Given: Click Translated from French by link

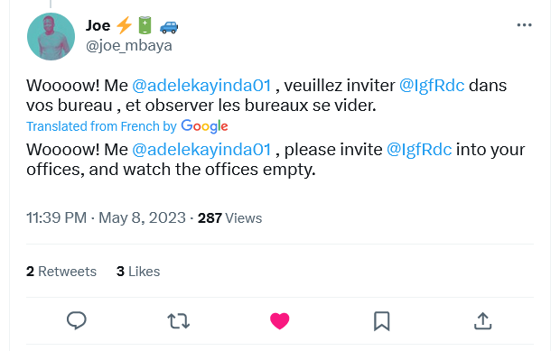Looking at the screenshot, I should click(x=101, y=126).
